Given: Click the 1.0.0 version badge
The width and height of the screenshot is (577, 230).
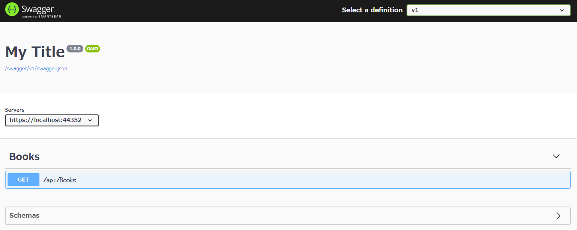Looking at the screenshot, I should pyautogui.click(x=75, y=48).
